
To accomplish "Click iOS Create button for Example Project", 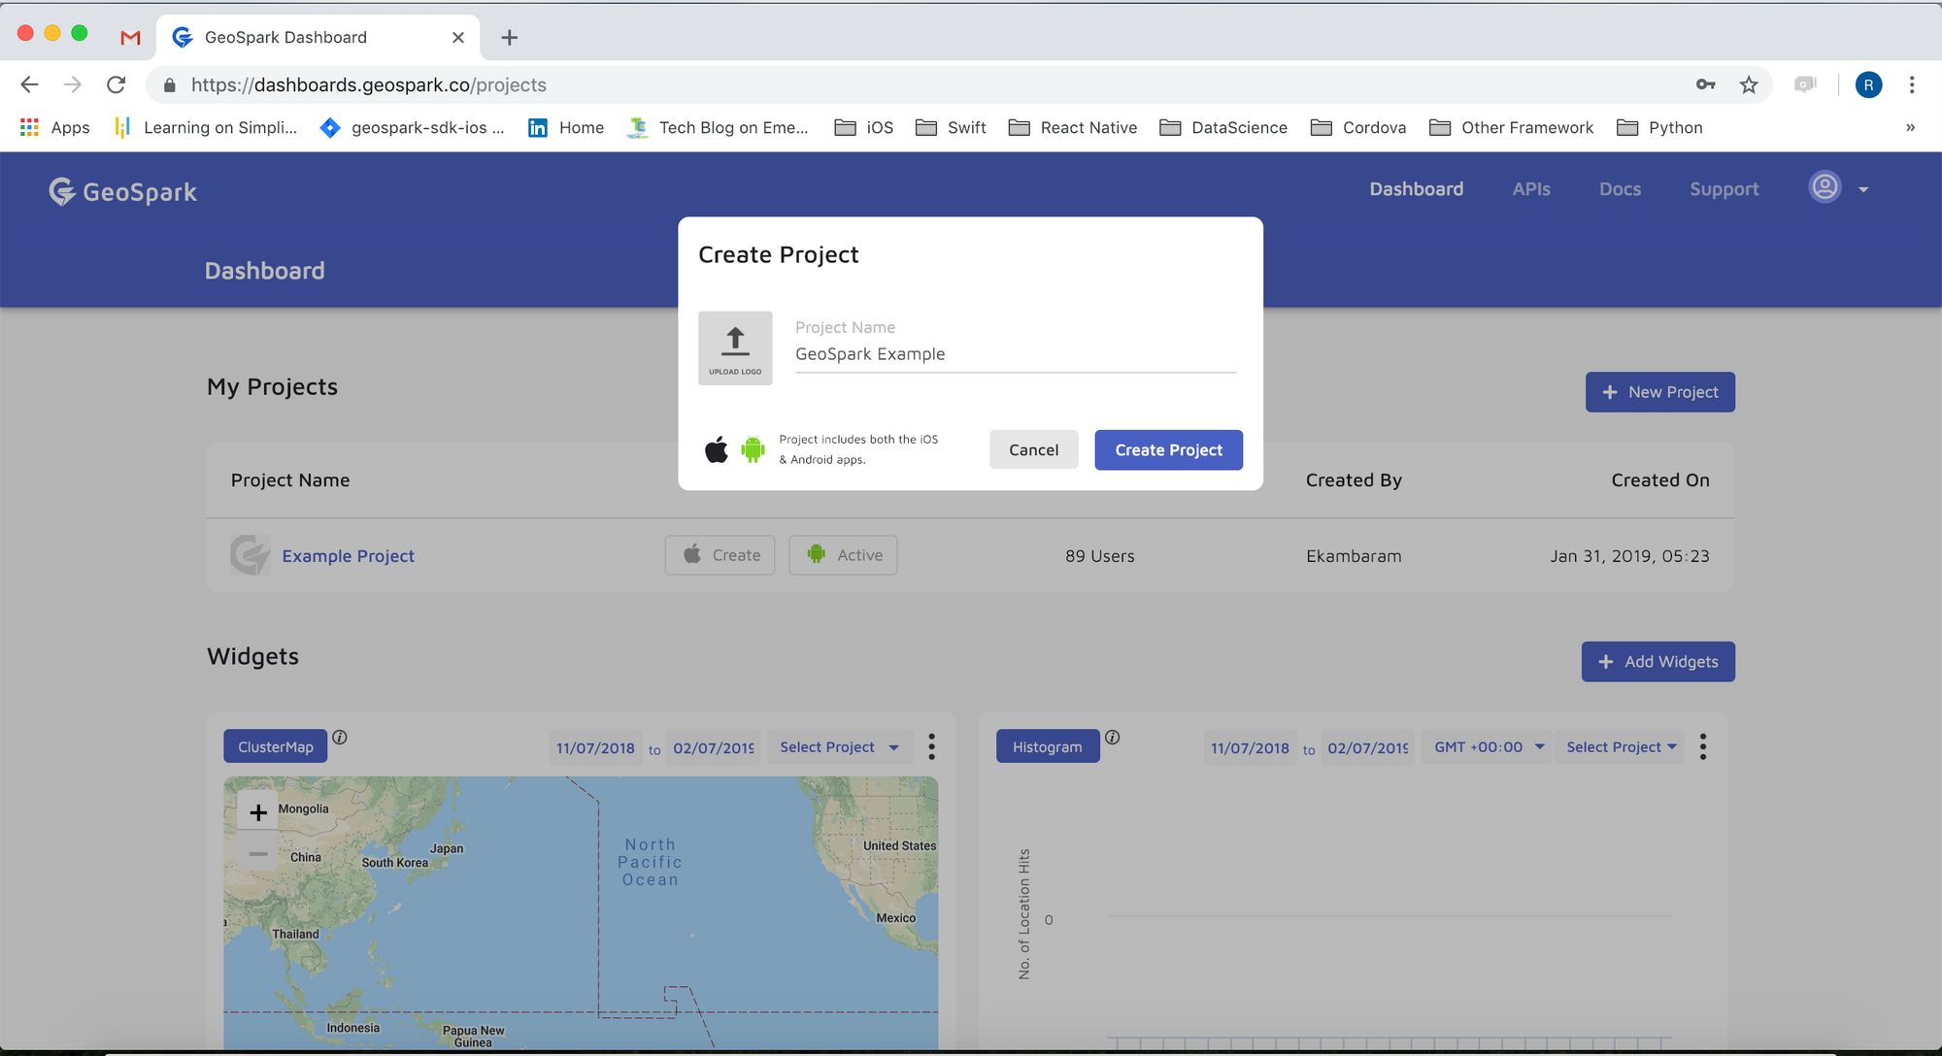I will coord(720,555).
